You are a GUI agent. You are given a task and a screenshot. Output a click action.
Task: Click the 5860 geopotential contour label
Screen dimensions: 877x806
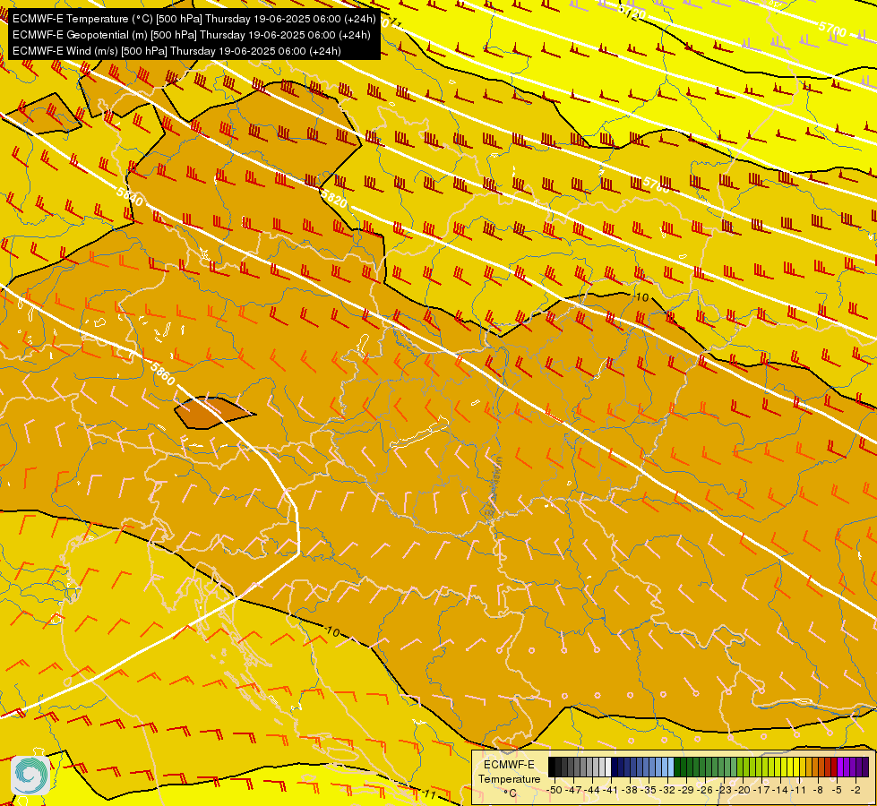pos(163,373)
